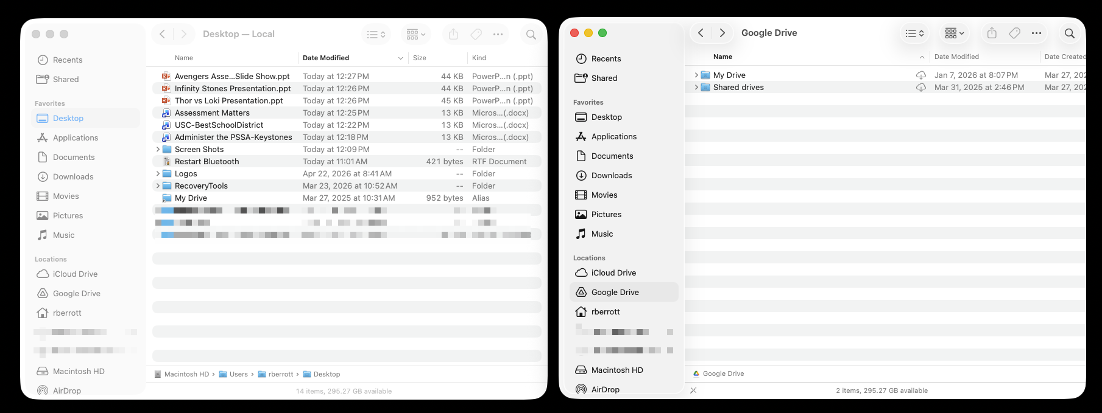Sort by Kind column in Desktop window

click(x=504, y=58)
